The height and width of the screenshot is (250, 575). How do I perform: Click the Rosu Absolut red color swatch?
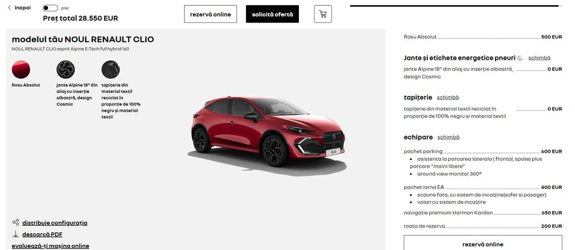(x=21, y=70)
